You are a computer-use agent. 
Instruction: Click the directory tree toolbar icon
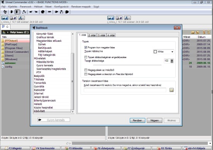(x=24, y=12)
